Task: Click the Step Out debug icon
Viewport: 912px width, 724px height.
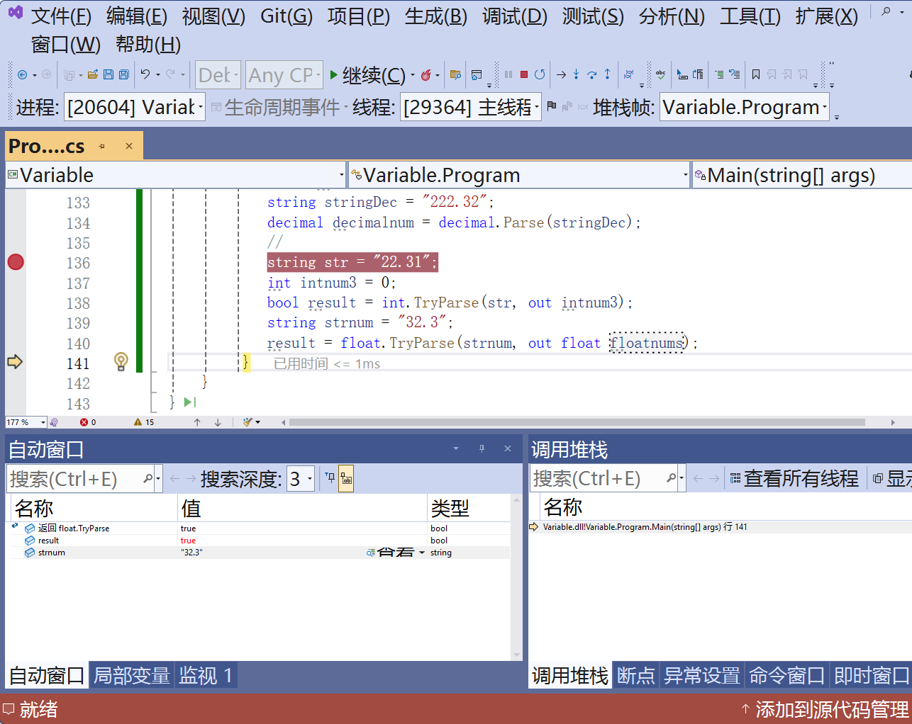Action: 607,75
